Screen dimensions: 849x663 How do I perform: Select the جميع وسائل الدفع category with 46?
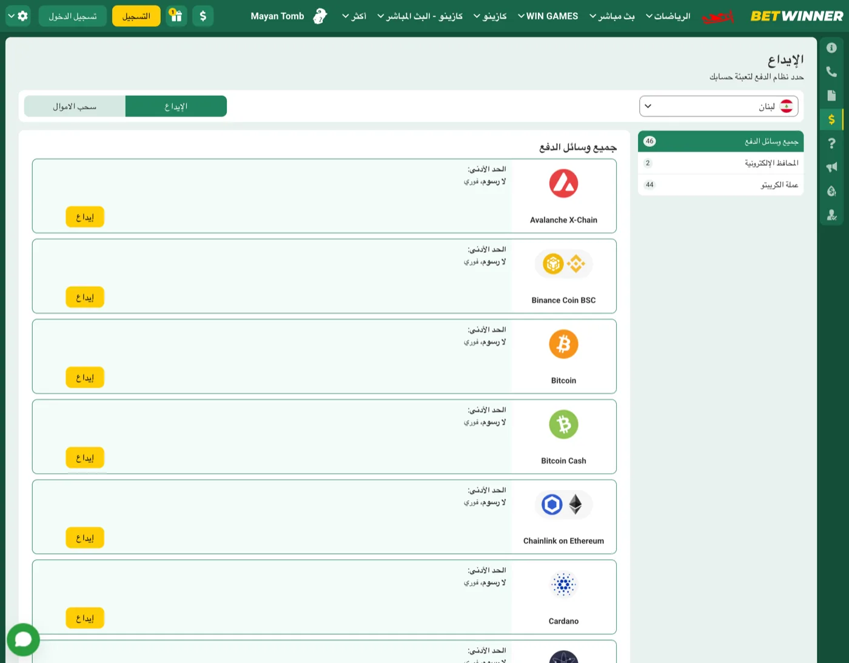[720, 141]
